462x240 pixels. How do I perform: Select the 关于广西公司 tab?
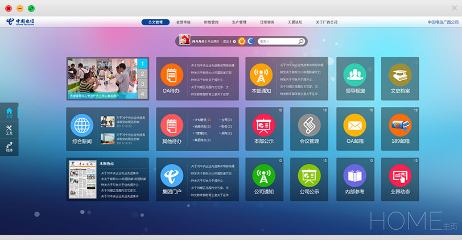(327, 22)
